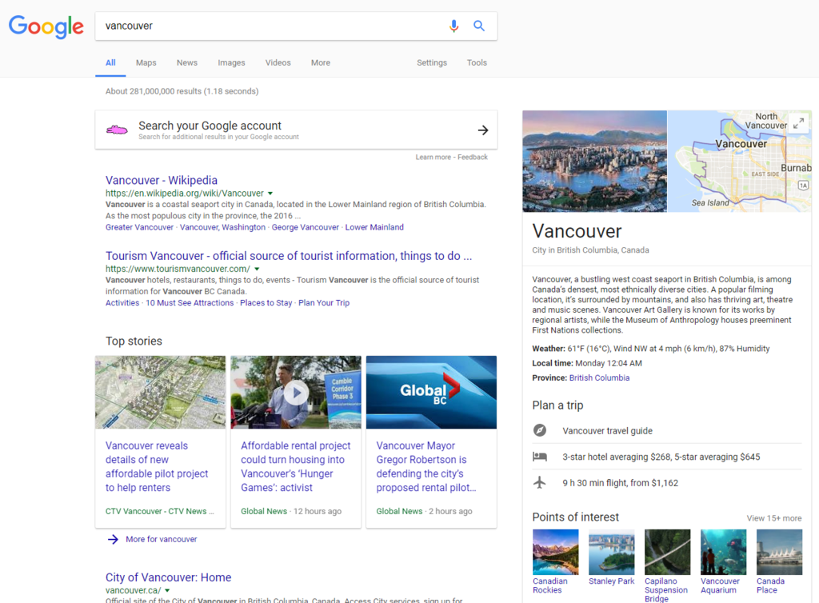Open the 9 h 30 min flight entry
819x603 pixels.
[x=621, y=483]
